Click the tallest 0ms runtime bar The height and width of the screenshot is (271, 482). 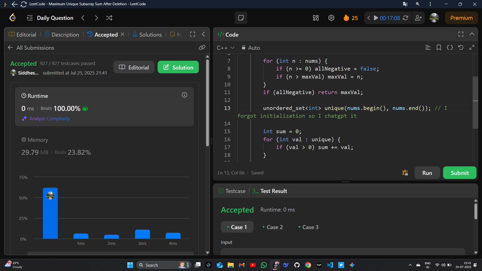(50, 213)
